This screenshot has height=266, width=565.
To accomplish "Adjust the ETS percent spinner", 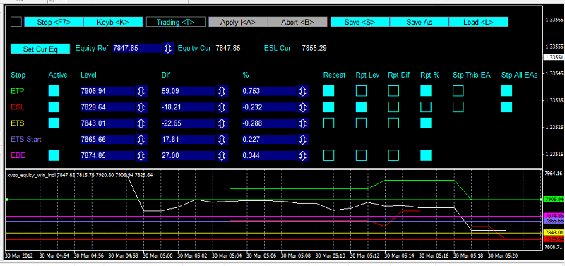I will pos(303,123).
